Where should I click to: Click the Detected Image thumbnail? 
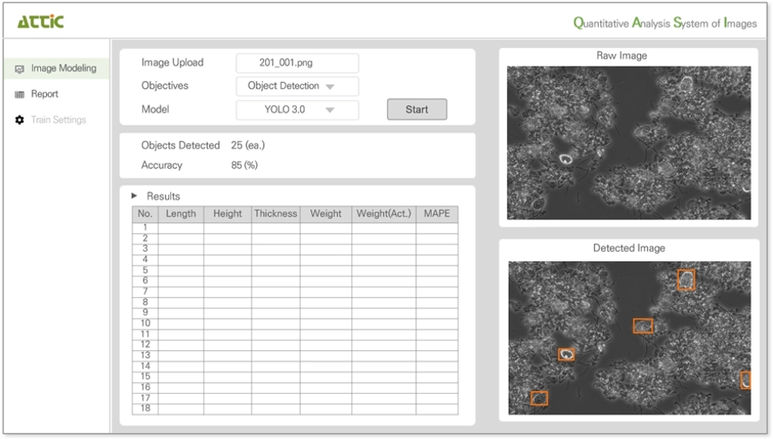tap(629, 337)
